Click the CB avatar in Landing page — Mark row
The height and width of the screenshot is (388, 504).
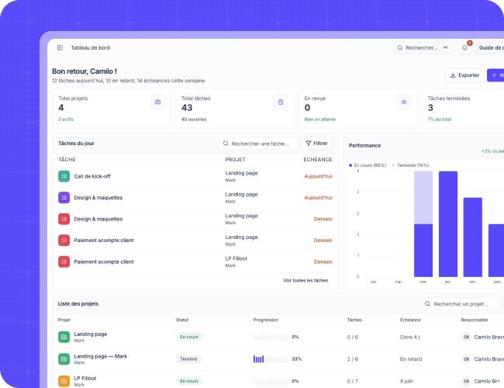coord(466,359)
